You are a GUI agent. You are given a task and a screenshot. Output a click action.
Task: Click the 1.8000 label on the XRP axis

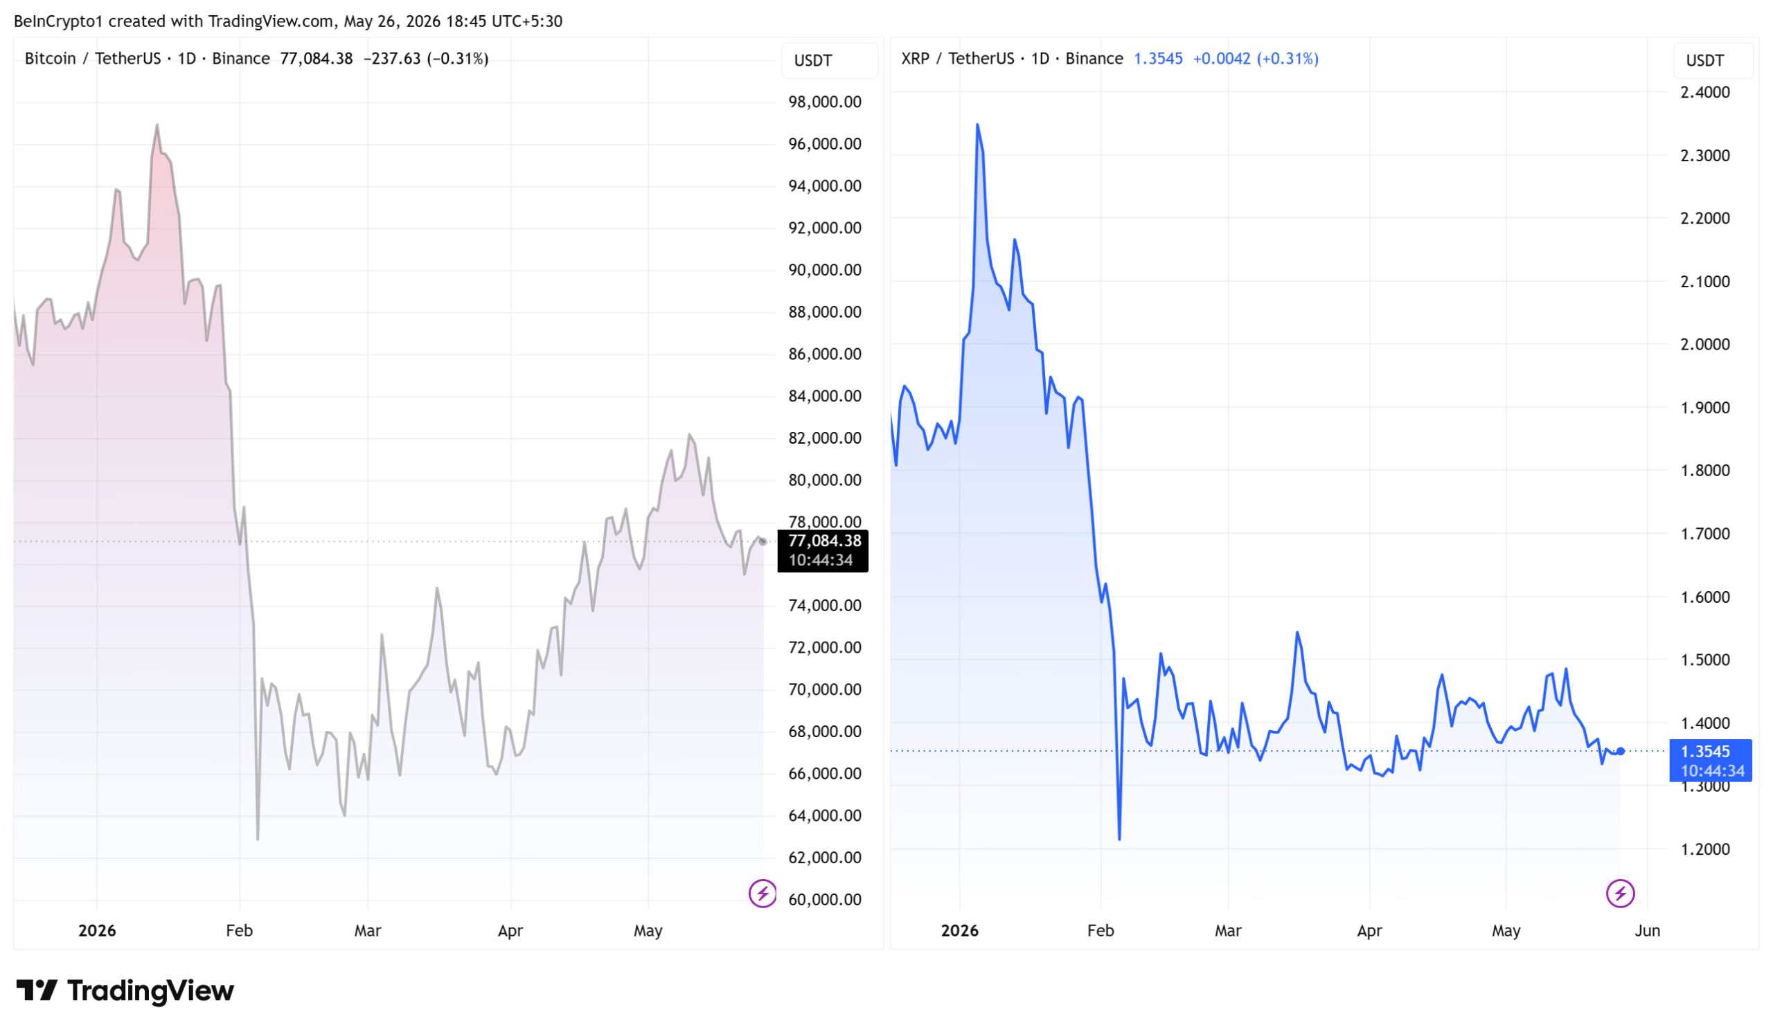point(1704,470)
